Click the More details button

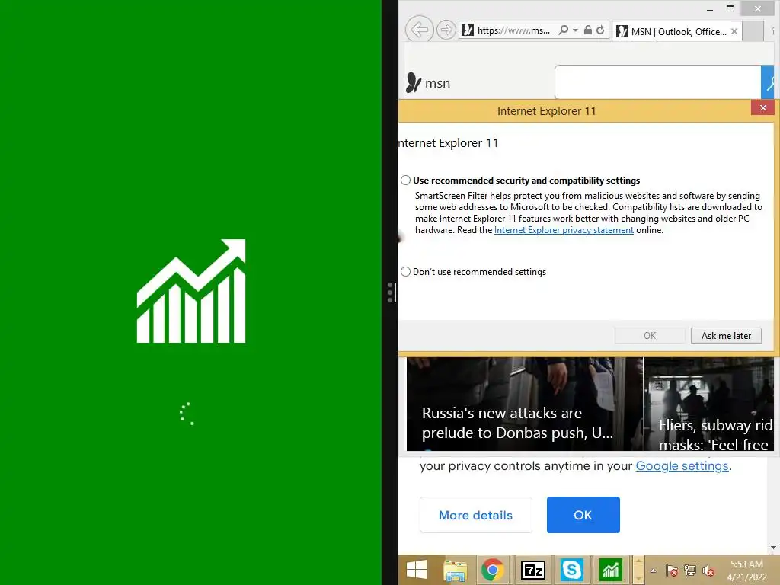pos(475,515)
